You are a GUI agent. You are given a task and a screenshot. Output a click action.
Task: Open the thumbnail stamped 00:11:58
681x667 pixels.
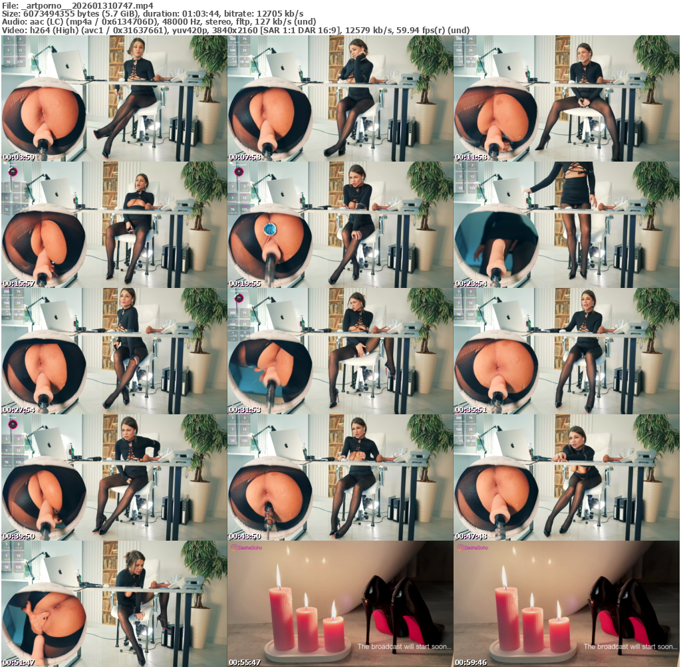click(567, 98)
